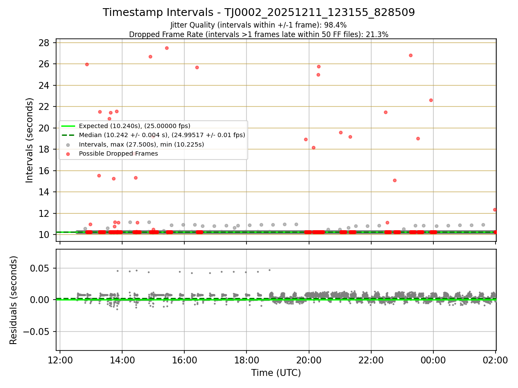The width and height of the screenshot is (518, 388).
Task: Click the 'Time (UTC)' x-axis label
Action: [x=276, y=373]
